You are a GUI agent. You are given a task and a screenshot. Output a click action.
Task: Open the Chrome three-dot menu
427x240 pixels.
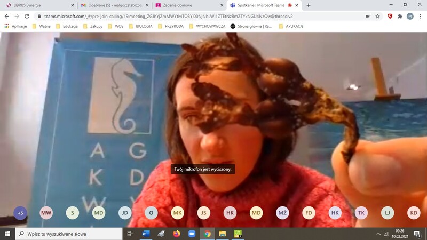(x=420, y=17)
